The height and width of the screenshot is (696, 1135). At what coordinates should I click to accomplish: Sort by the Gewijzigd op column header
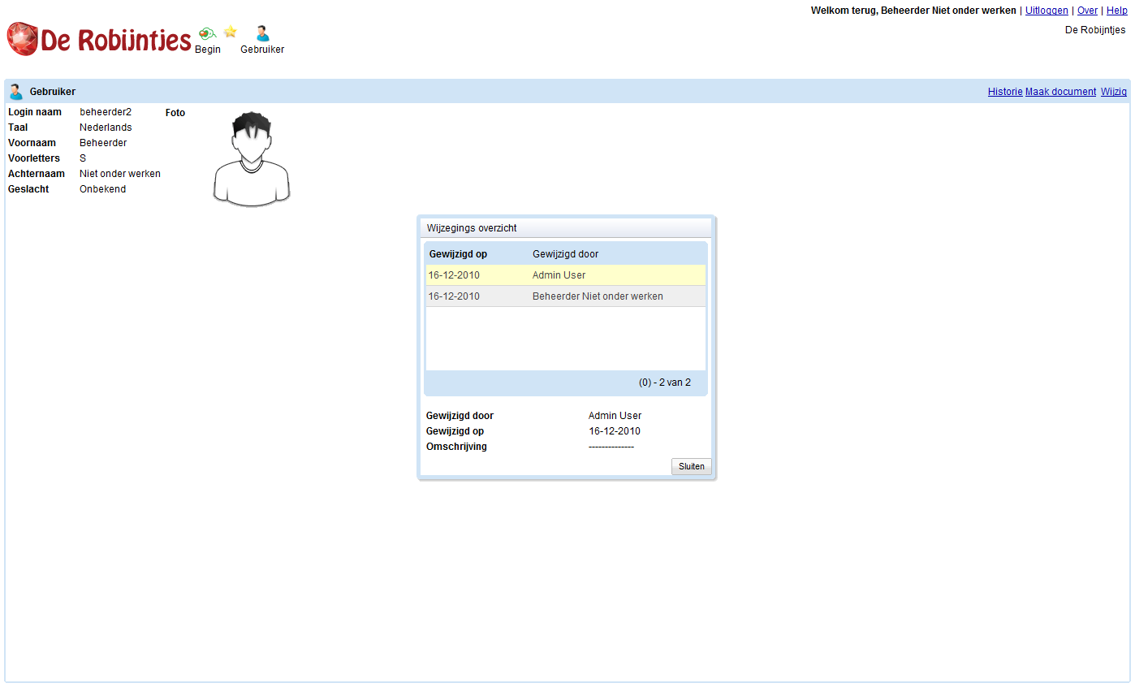click(x=458, y=254)
